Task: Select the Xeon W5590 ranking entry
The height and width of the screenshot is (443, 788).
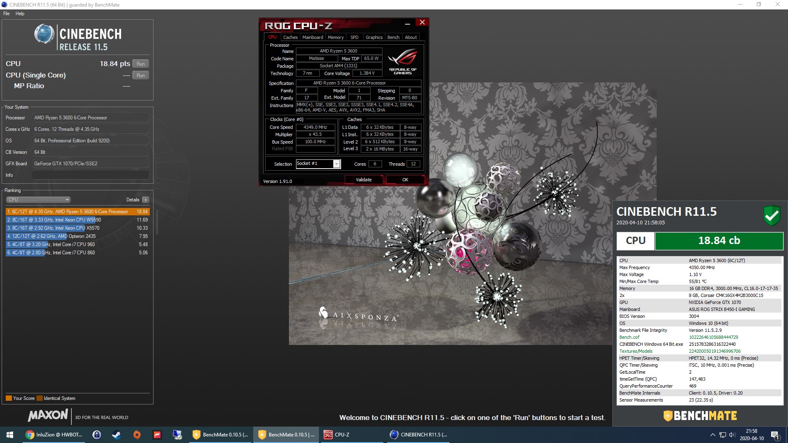Action: click(x=78, y=220)
